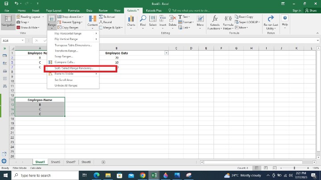
Task: Open the Range tool button
Action: tap(52, 21)
